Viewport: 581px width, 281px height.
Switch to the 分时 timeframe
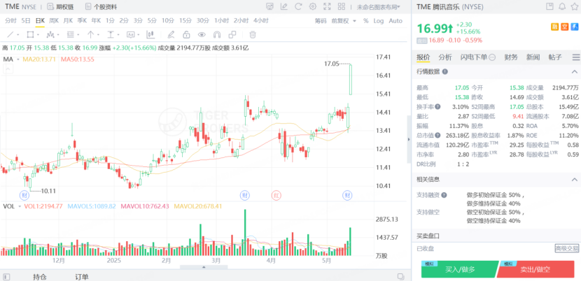coord(11,21)
